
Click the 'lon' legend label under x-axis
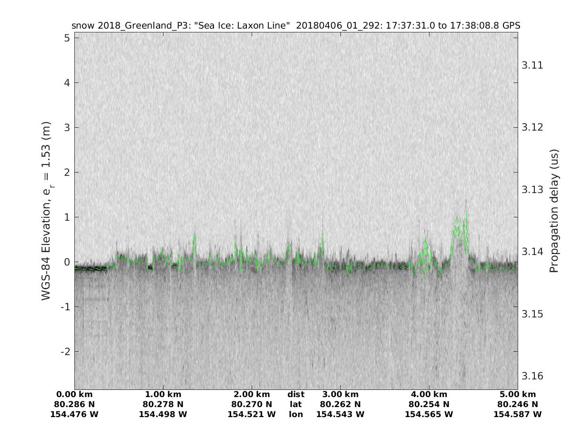coord(296,414)
